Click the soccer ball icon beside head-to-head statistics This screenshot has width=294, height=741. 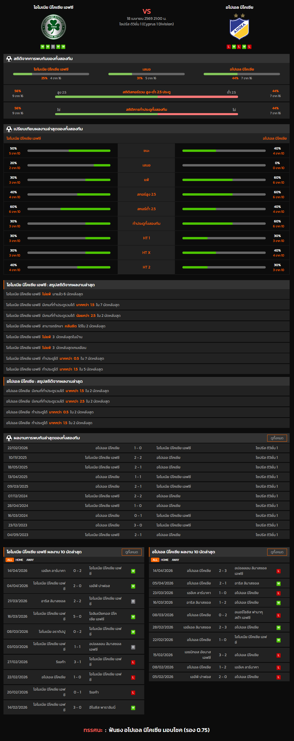coord(9,59)
